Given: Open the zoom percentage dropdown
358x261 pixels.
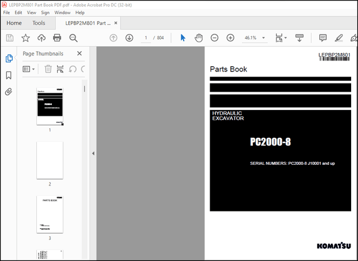Looking at the screenshot, I should coord(263,38).
